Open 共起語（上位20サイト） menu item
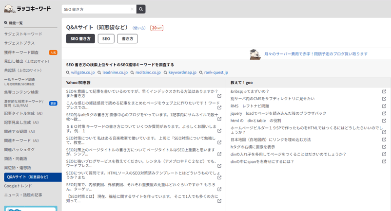391x211 pixels. click(23, 70)
